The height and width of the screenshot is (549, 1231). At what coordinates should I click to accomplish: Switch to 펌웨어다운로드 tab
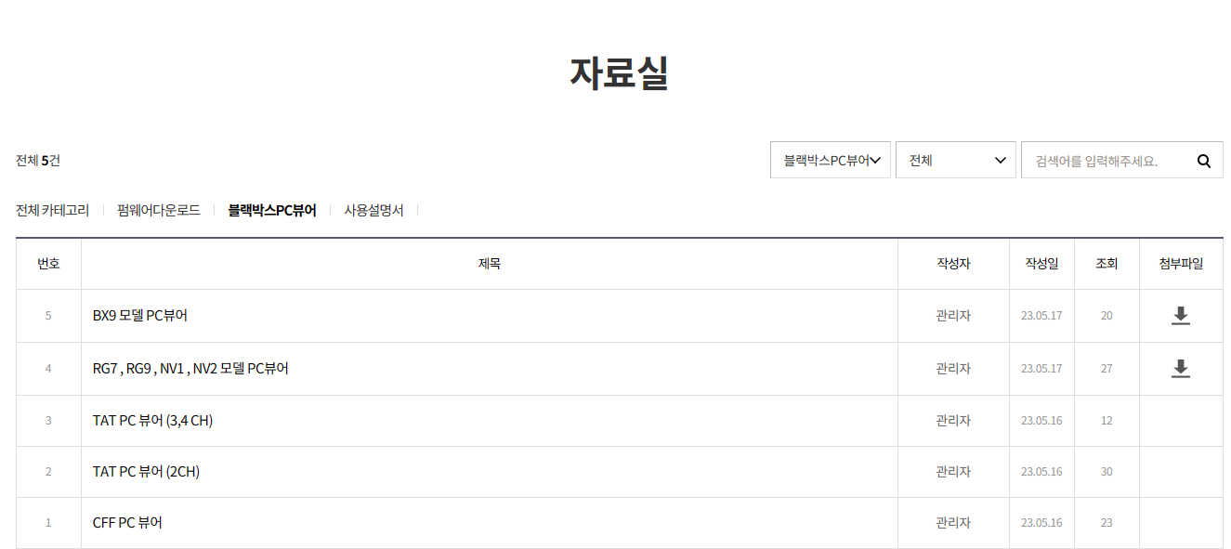click(159, 210)
